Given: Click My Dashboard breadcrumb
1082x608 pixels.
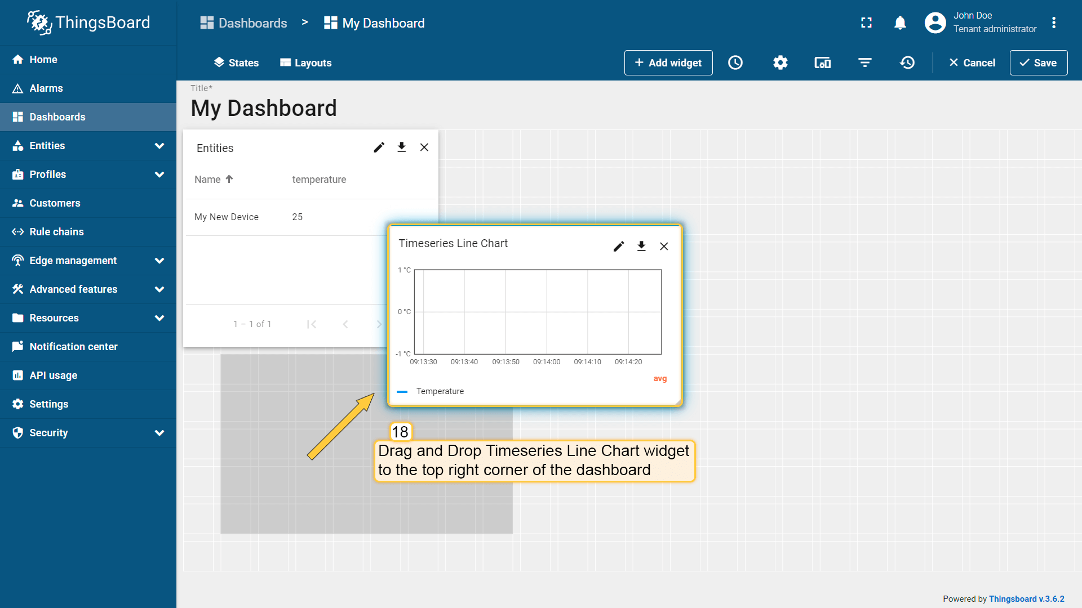Looking at the screenshot, I should coord(374,23).
